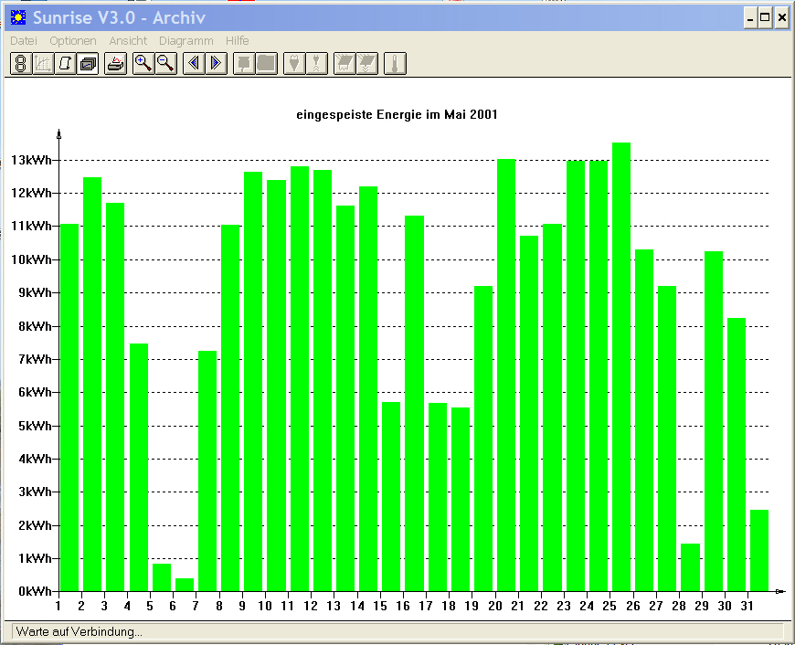Close the Sunrise window
The image size is (795, 645).
(782, 18)
